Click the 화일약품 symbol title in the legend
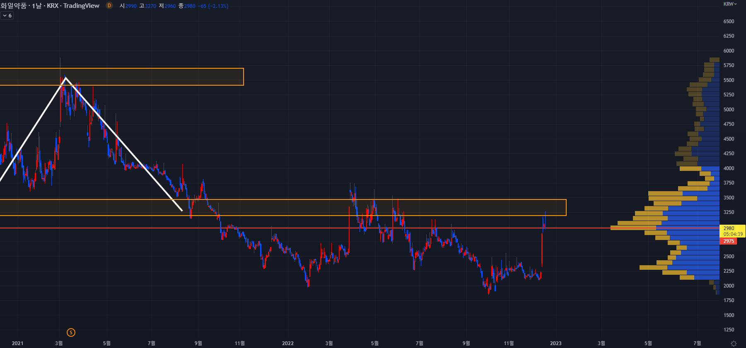The height and width of the screenshot is (348, 746). click(x=14, y=6)
